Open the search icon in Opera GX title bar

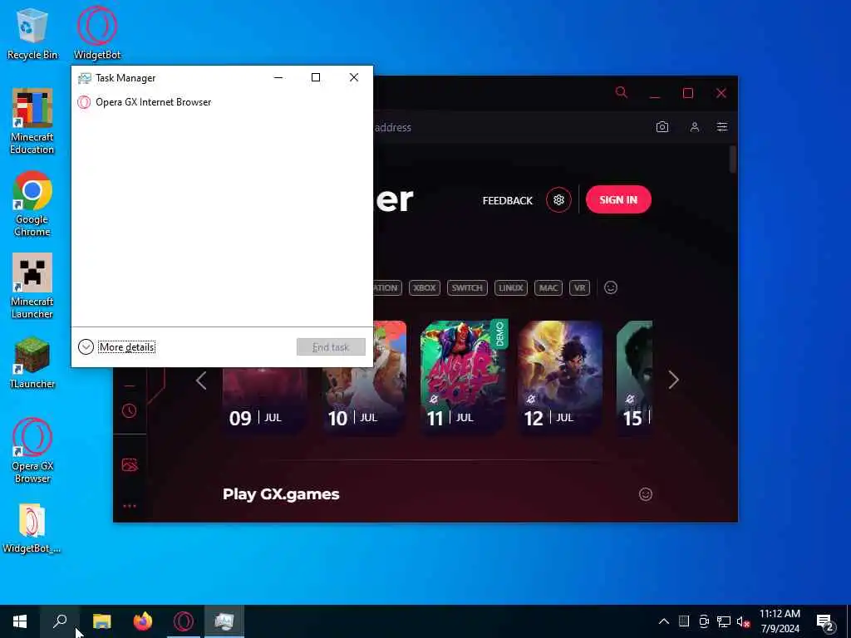click(x=622, y=93)
